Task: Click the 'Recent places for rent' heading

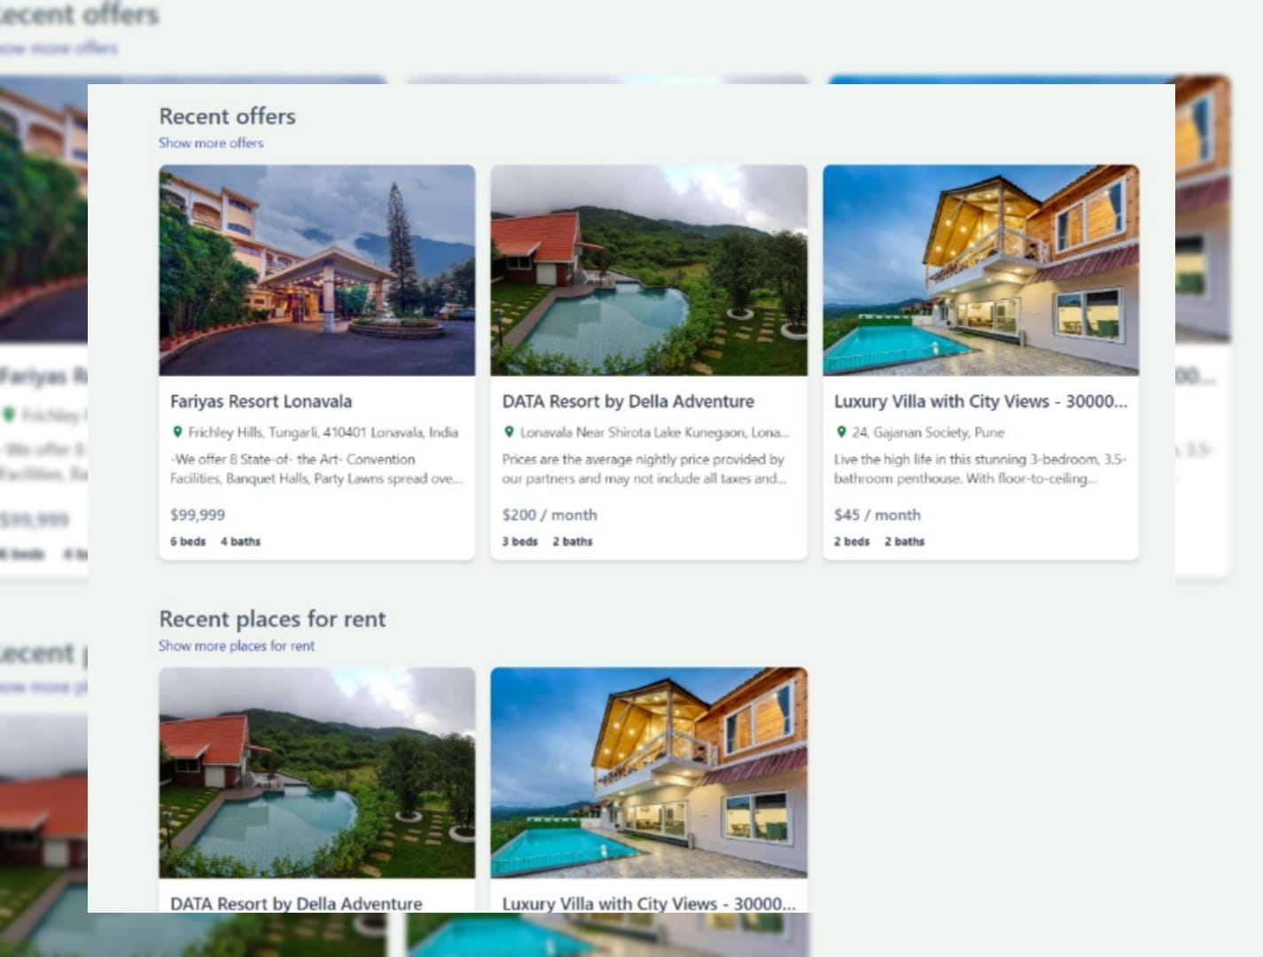Action: pyautogui.click(x=273, y=619)
